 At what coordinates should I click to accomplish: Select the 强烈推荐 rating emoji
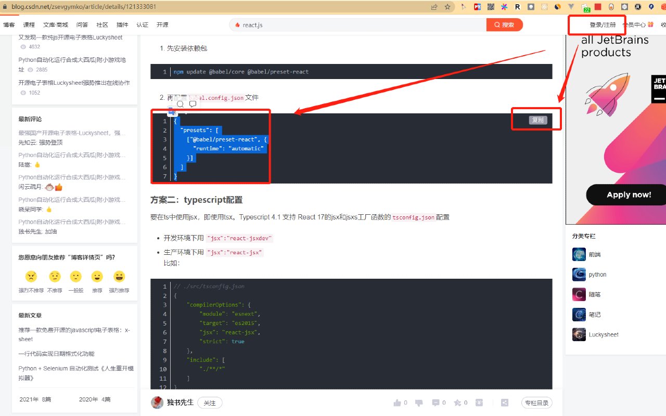[x=119, y=276]
